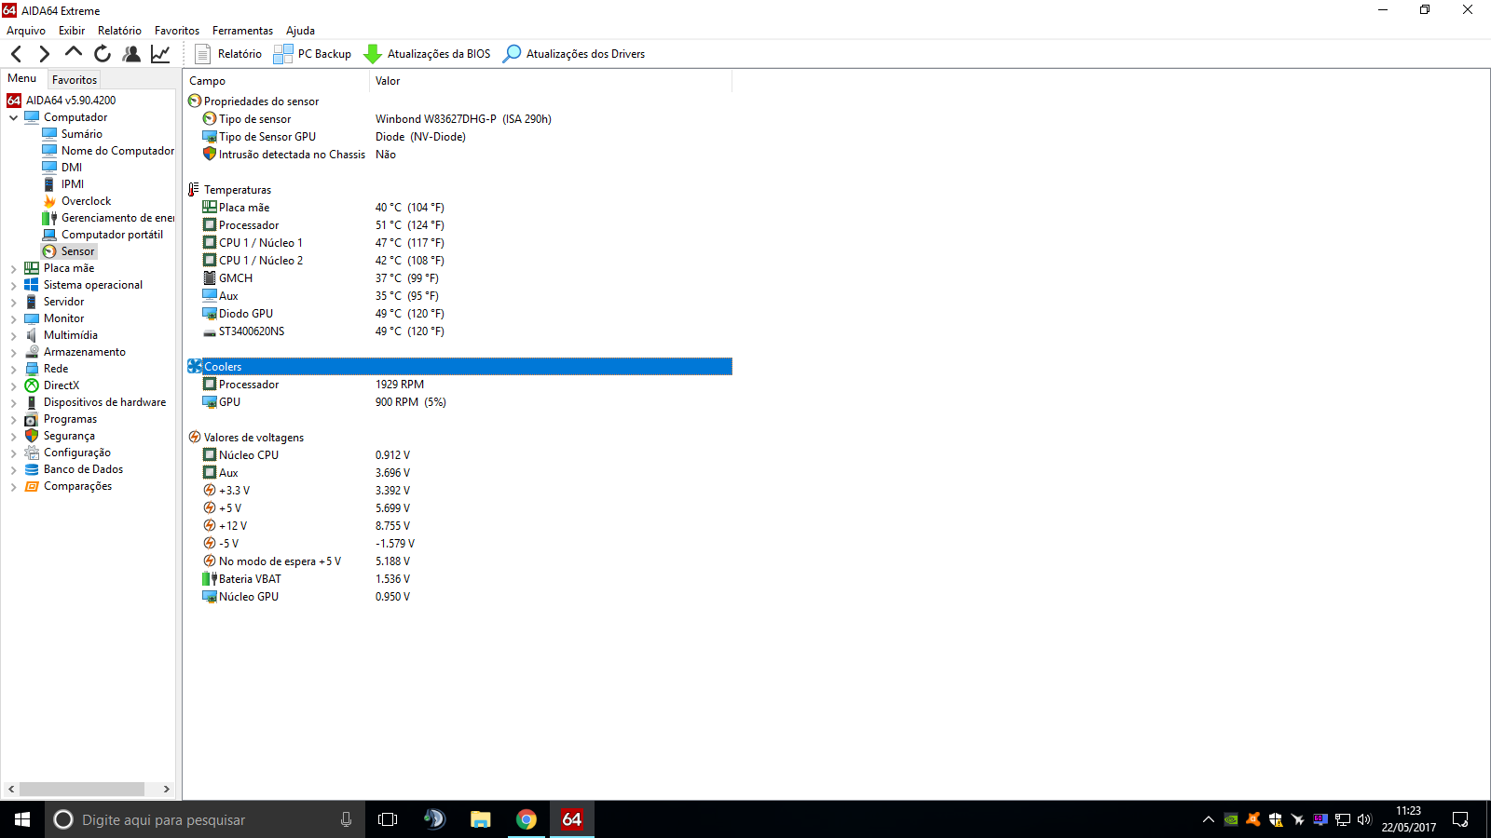Open the Ajuda menu
This screenshot has width=1491, height=838.
click(300, 31)
